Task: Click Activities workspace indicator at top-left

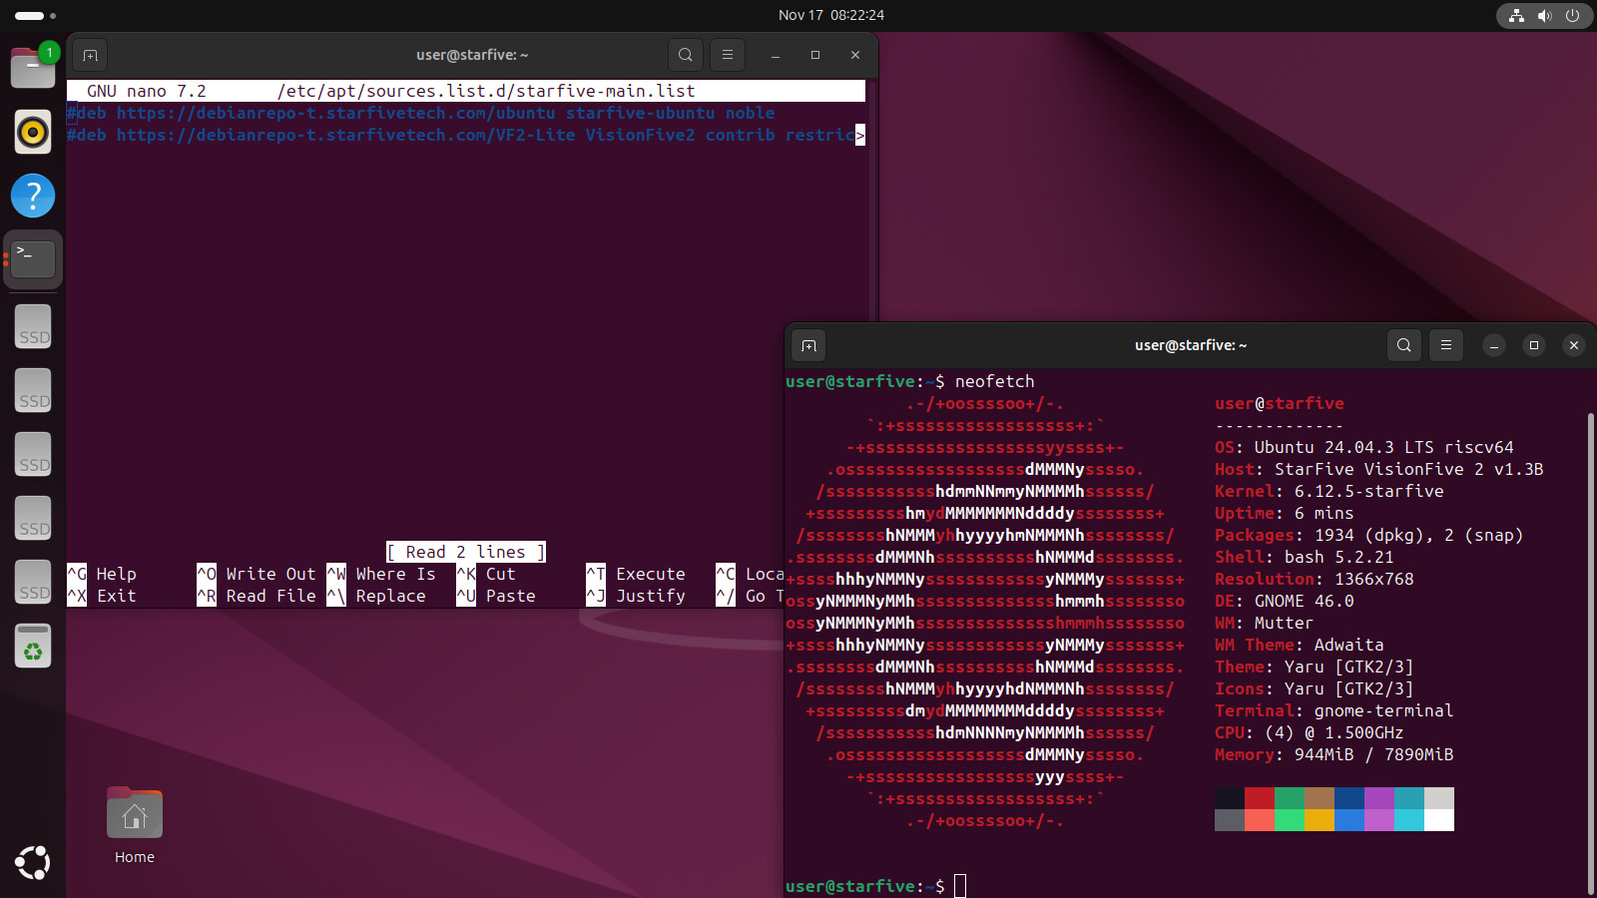Action: click(x=35, y=15)
